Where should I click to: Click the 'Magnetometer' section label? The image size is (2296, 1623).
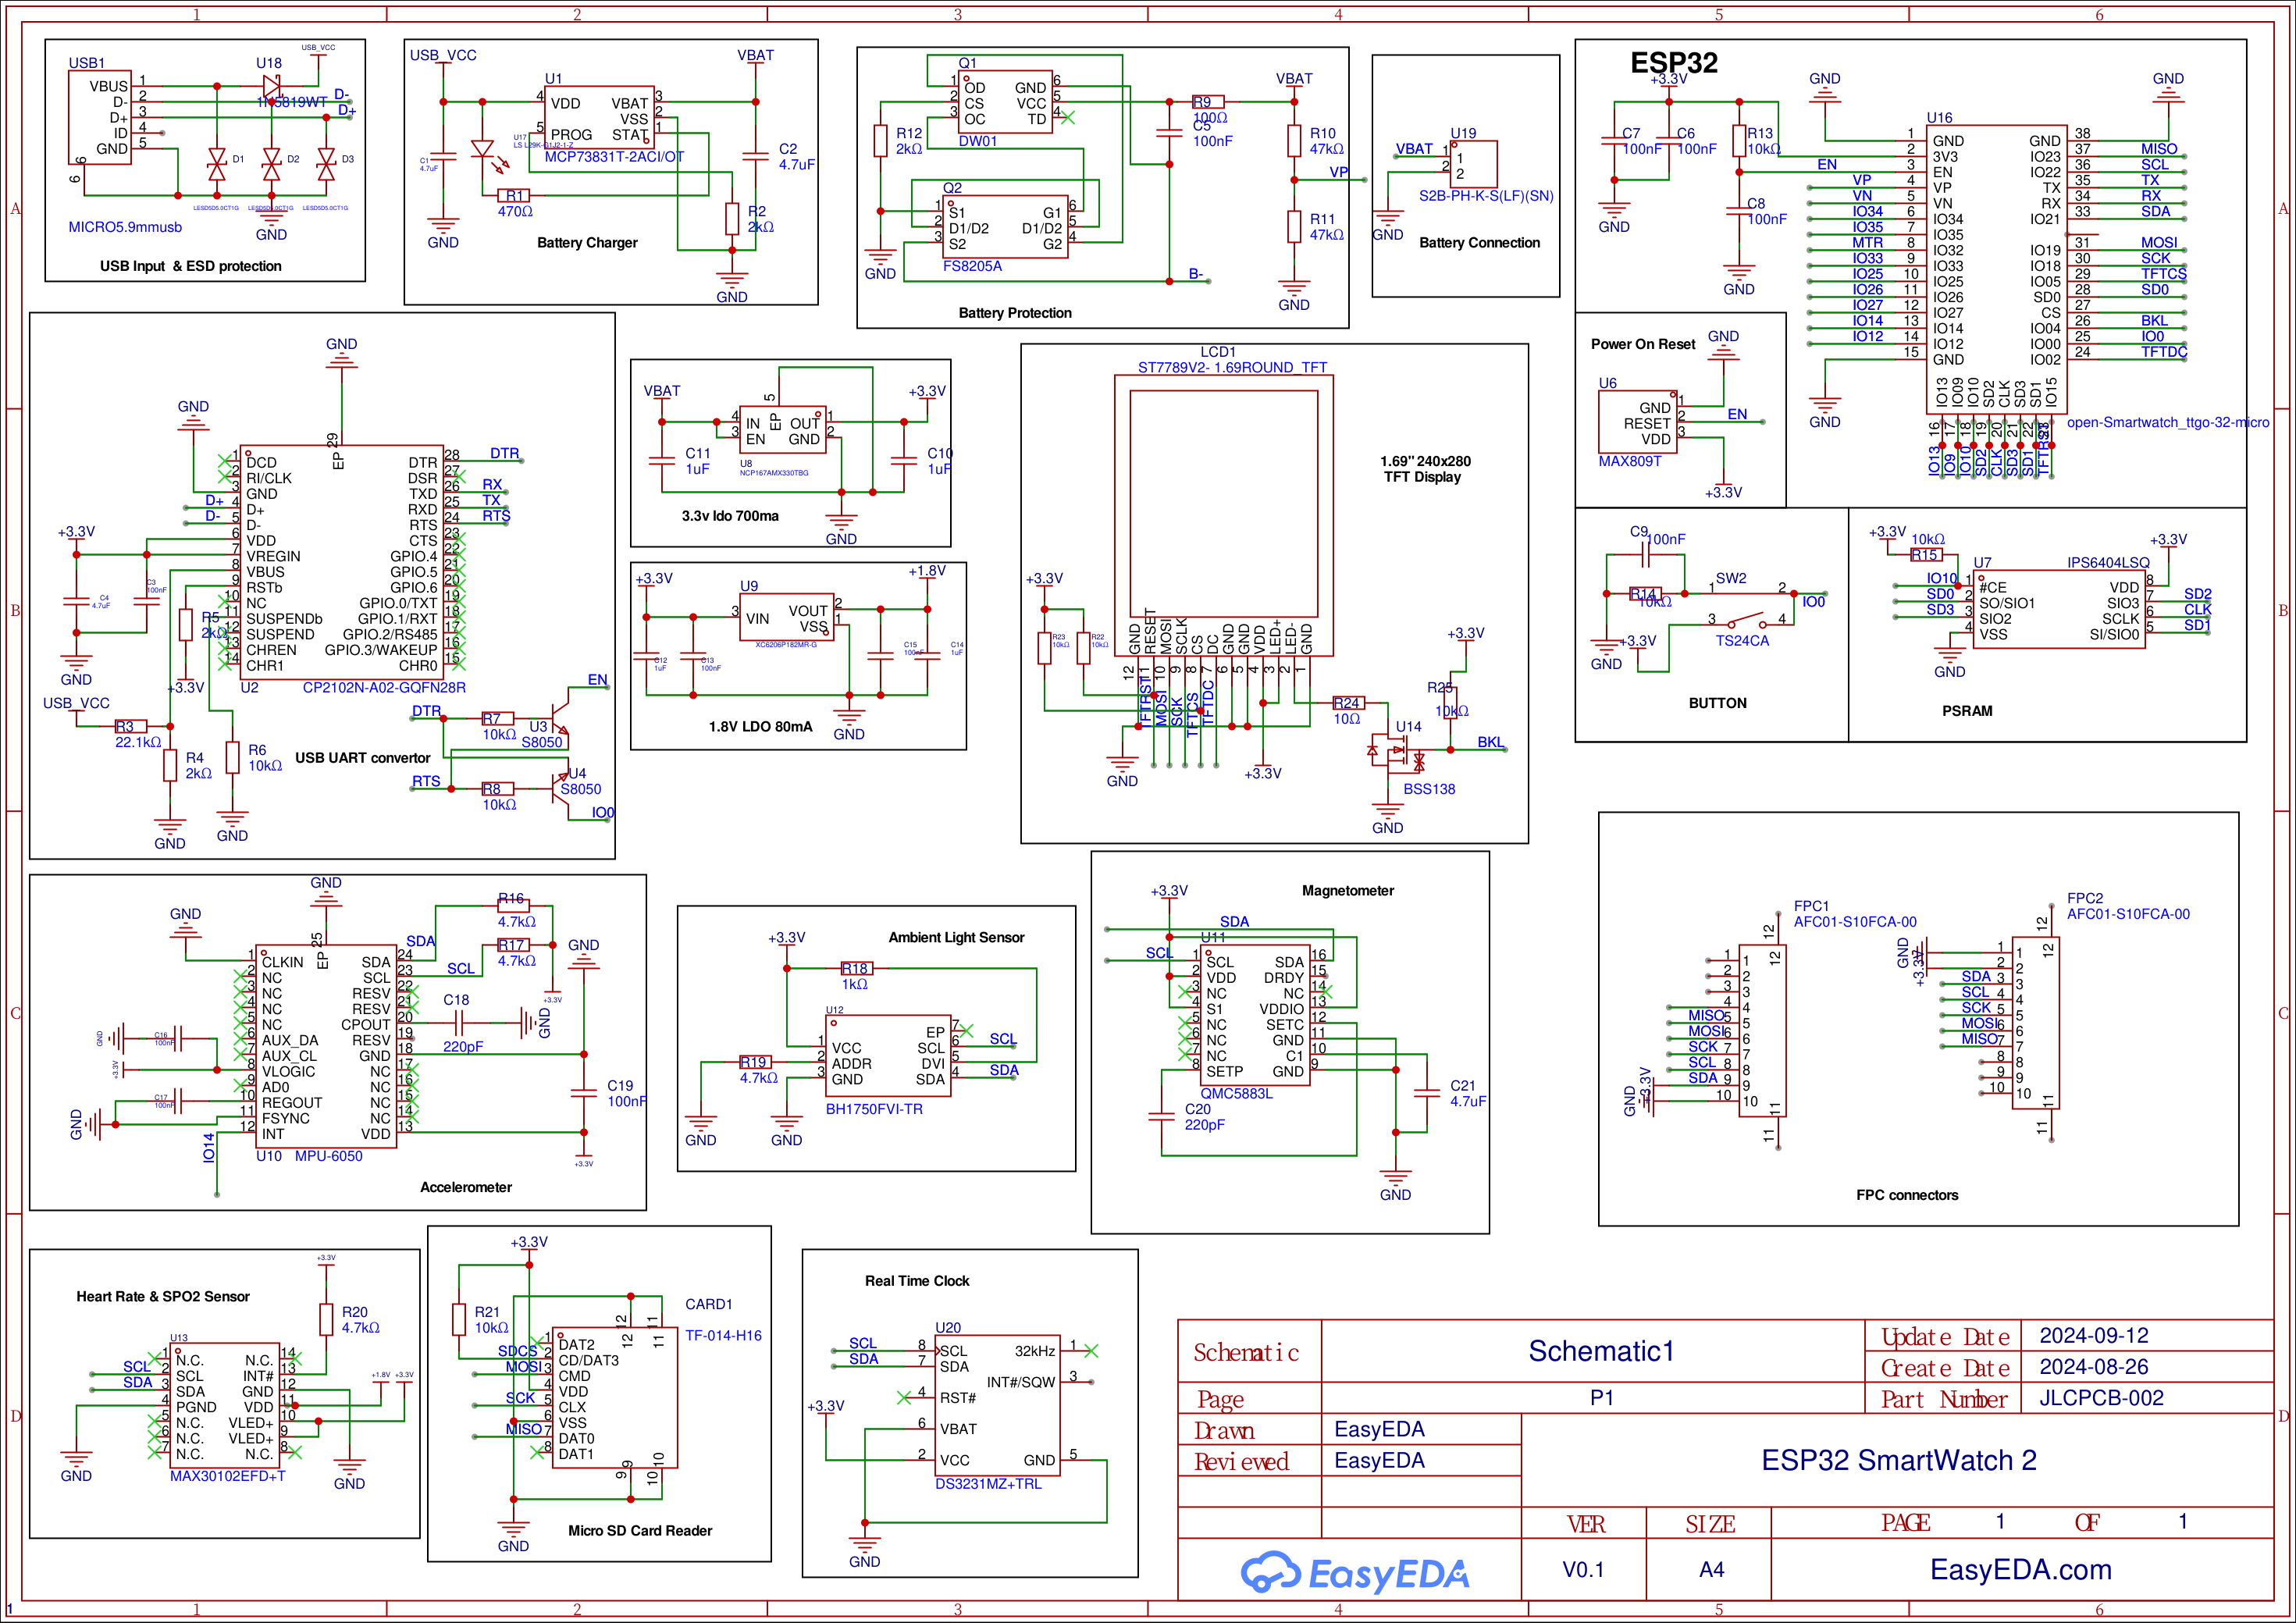[1347, 890]
